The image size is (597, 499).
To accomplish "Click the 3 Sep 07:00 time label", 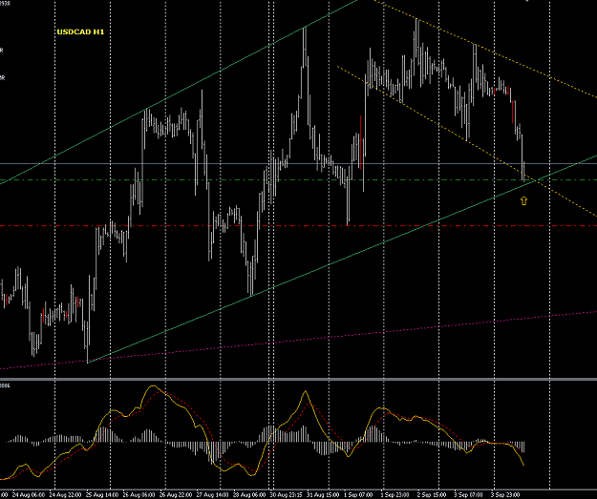I will tap(469, 495).
